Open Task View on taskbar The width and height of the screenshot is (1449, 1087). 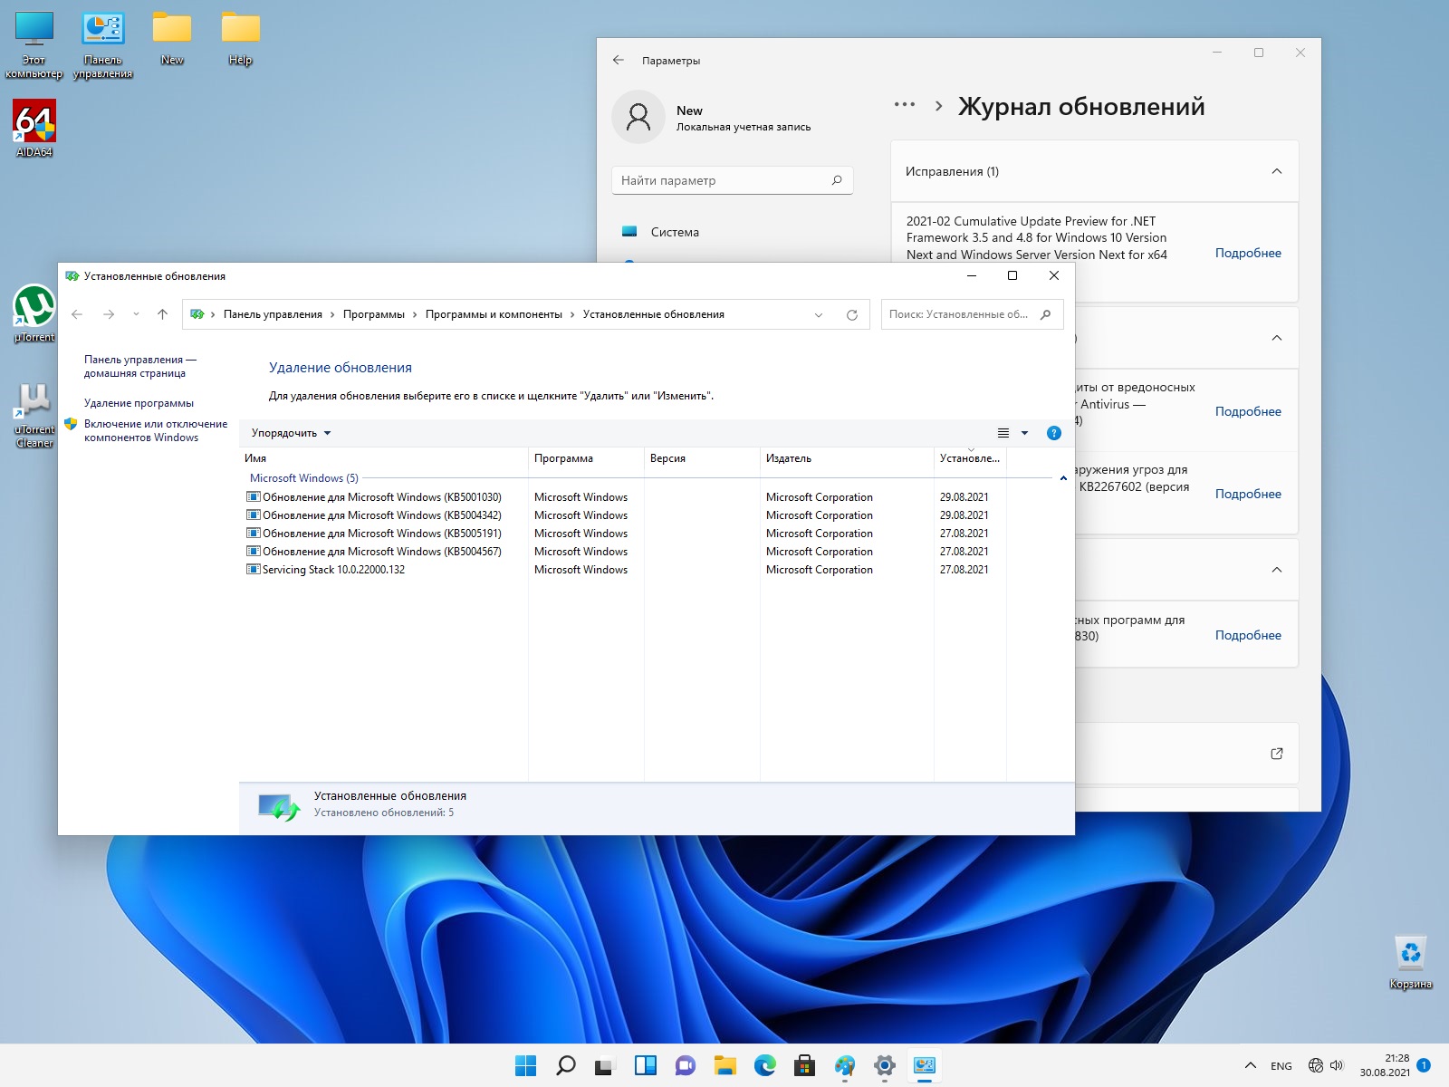pos(606,1066)
